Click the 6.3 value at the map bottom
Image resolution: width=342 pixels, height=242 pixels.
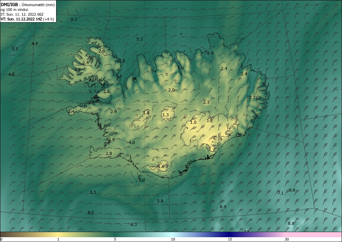click(x=134, y=224)
